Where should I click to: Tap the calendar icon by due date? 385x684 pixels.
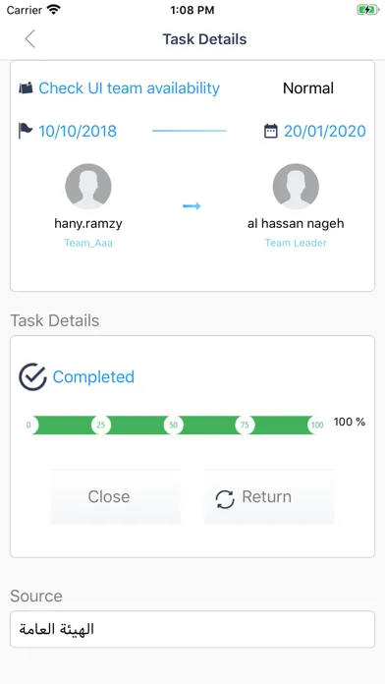tap(271, 131)
